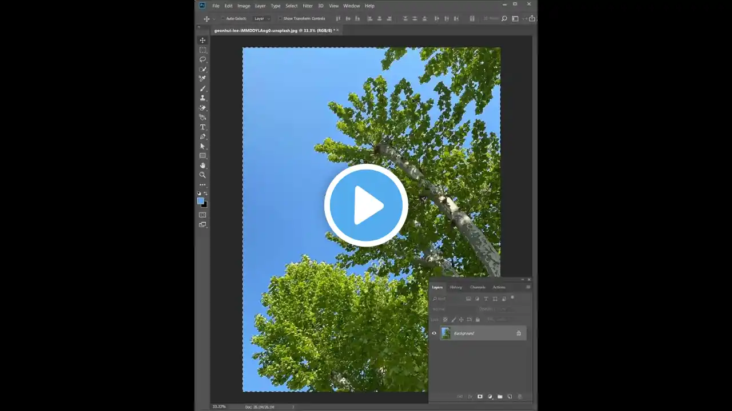Open the Filter menu
Viewport: 732px width, 411px height.
(x=308, y=6)
